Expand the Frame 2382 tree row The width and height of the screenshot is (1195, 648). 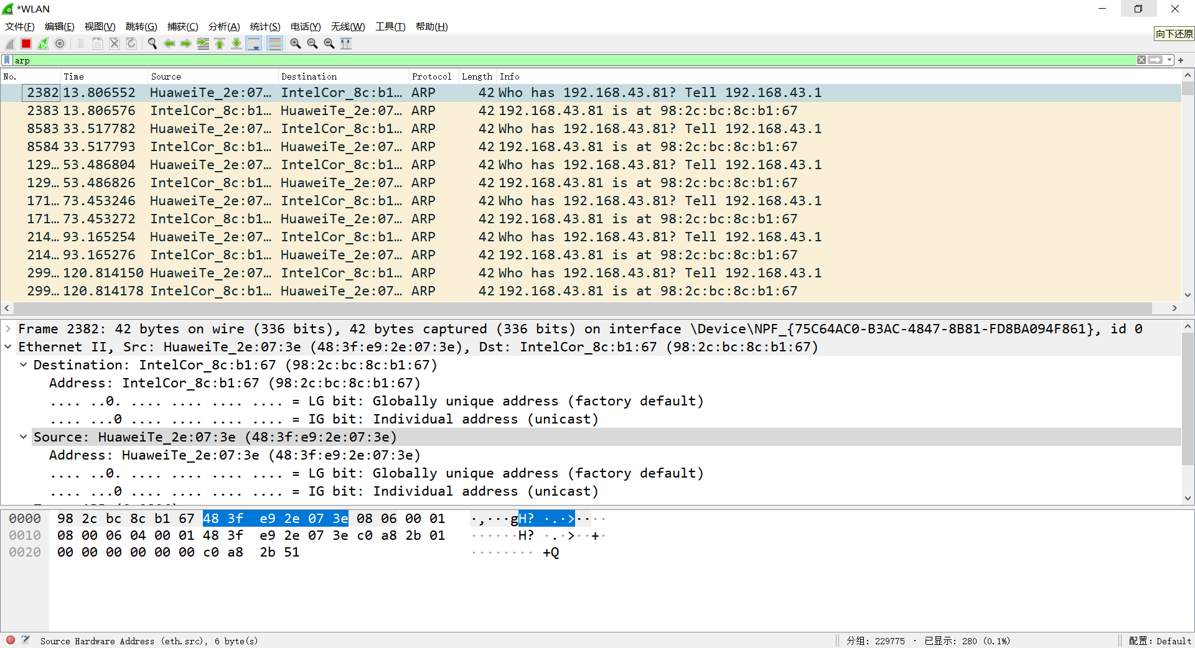pos(8,329)
